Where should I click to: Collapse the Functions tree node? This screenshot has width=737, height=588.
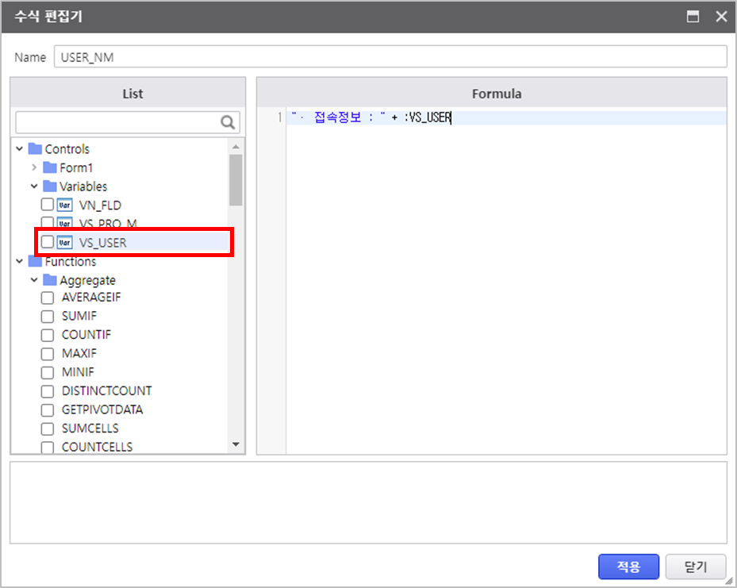(19, 261)
